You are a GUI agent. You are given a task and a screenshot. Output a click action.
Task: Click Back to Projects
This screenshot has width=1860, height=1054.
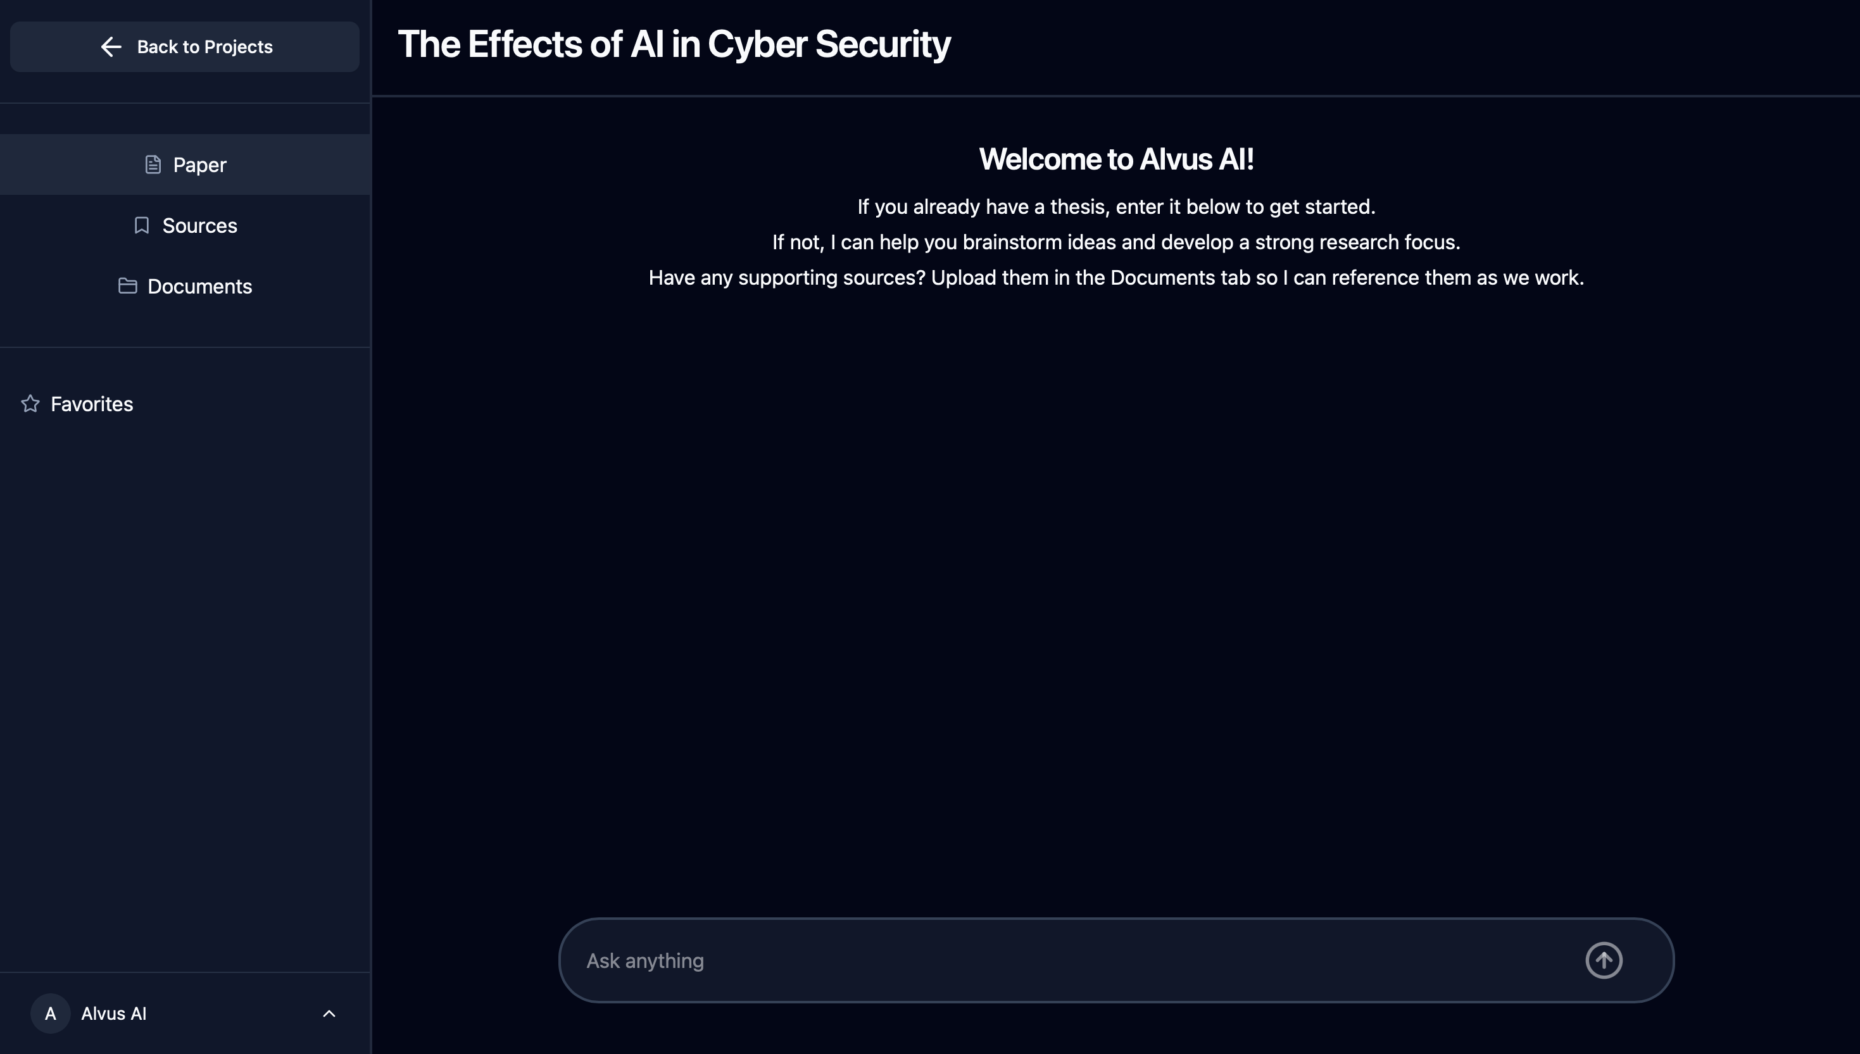pyautogui.click(x=185, y=46)
